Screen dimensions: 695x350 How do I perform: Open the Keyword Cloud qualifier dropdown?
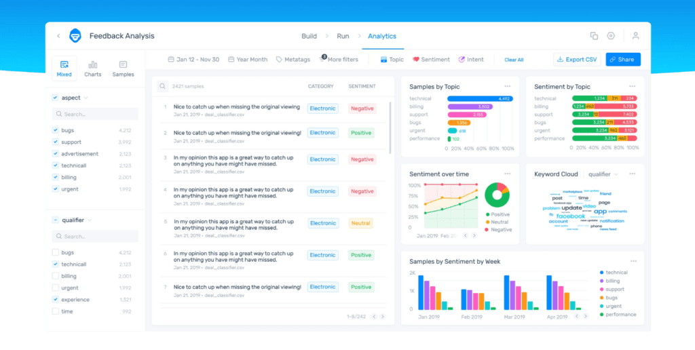(x=603, y=174)
